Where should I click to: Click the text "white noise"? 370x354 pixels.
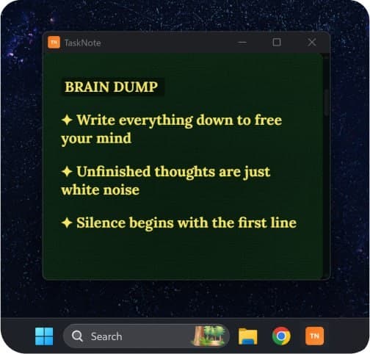[x=101, y=190]
